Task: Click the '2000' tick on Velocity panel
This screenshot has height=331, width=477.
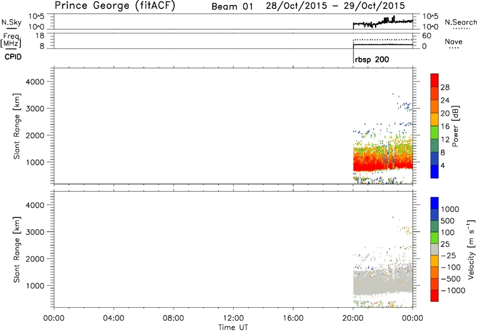Action: click(35, 259)
